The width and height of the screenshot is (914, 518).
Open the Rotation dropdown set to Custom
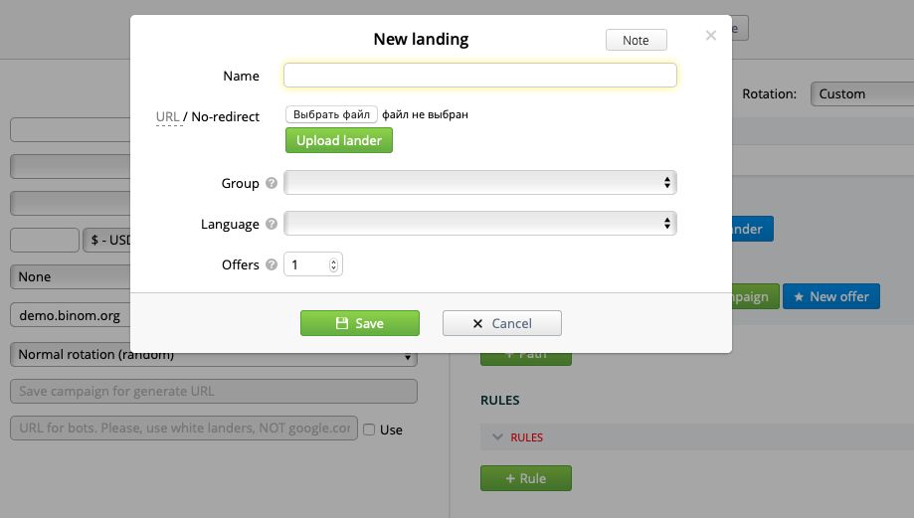tap(861, 93)
